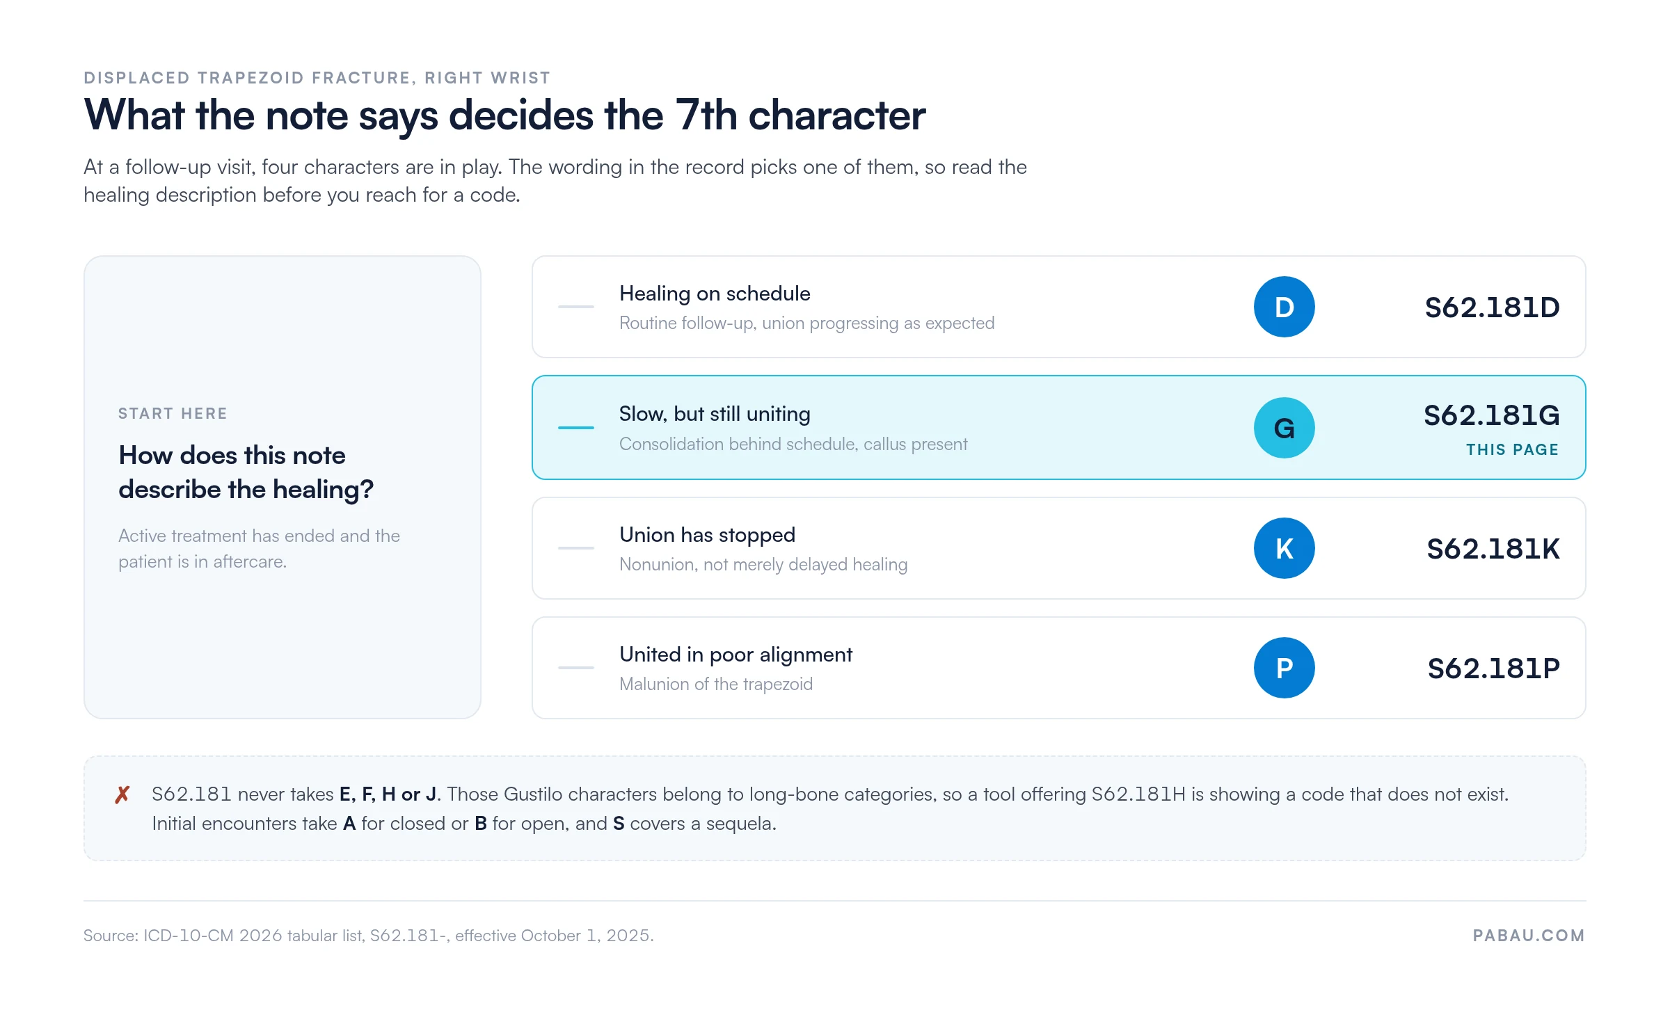The image size is (1670, 1017).
Task: Click the grey dash beside Union has stopped
Action: (575, 548)
